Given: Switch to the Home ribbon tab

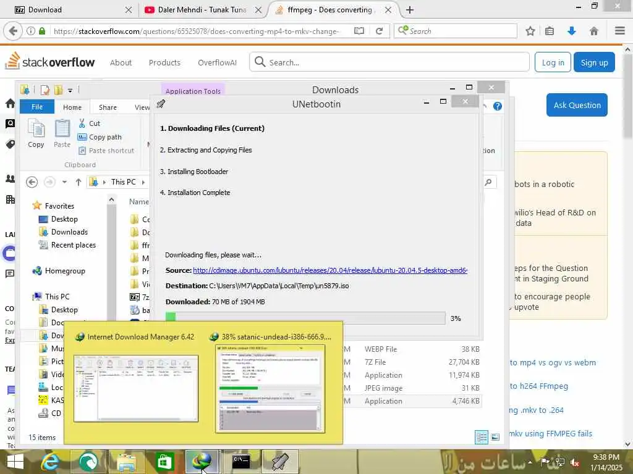Looking at the screenshot, I should tap(72, 107).
